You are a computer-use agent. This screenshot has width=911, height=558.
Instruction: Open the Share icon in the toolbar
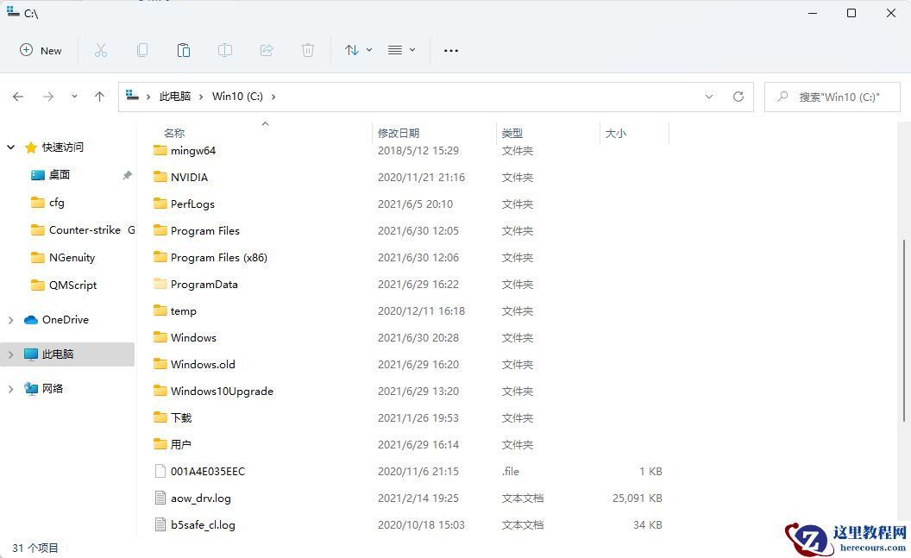(267, 50)
